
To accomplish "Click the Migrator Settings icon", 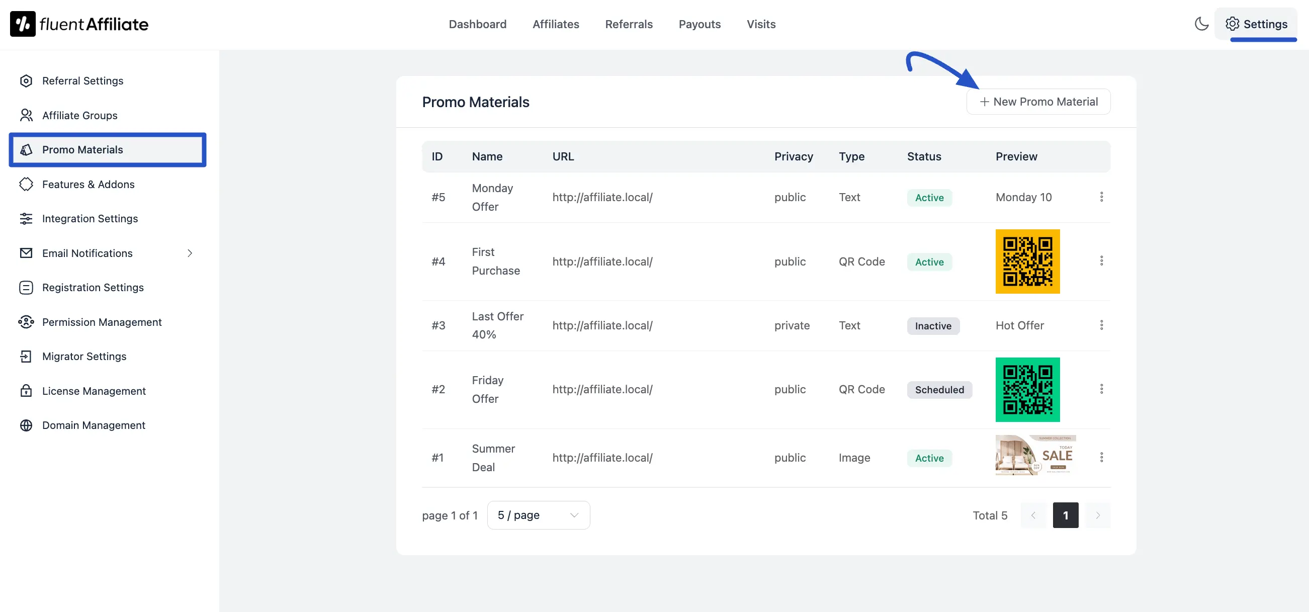I will (26, 357).
